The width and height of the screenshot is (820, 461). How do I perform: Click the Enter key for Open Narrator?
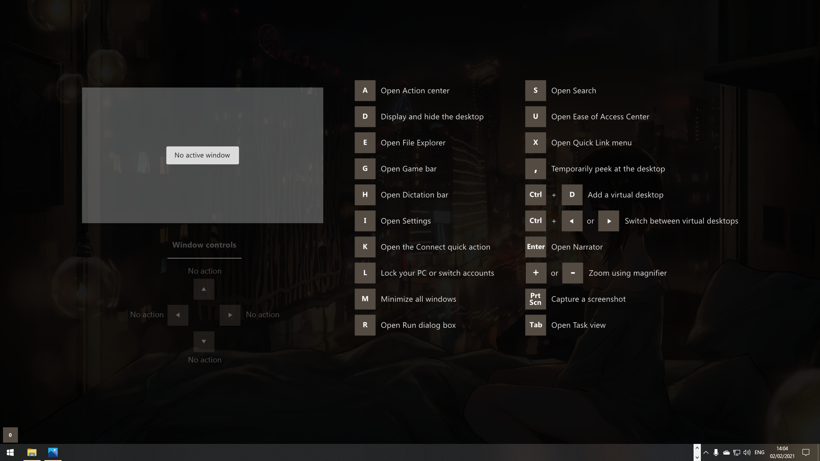(535, 247)
